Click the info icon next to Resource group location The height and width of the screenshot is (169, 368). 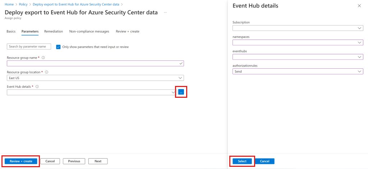[x=46, y=72]
